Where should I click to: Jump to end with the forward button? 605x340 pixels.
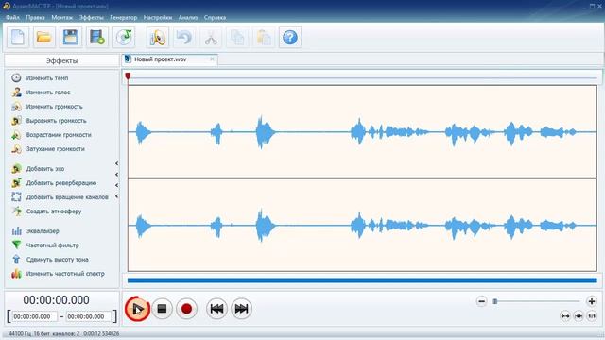coord(242,309)
